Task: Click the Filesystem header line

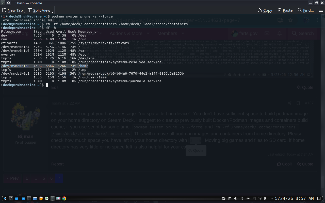Action: [x=50, y=32]
